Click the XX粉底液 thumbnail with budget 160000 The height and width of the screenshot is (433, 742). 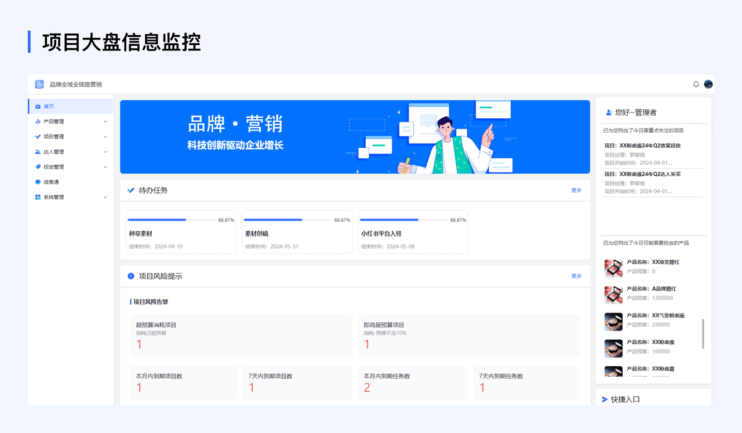613,348
